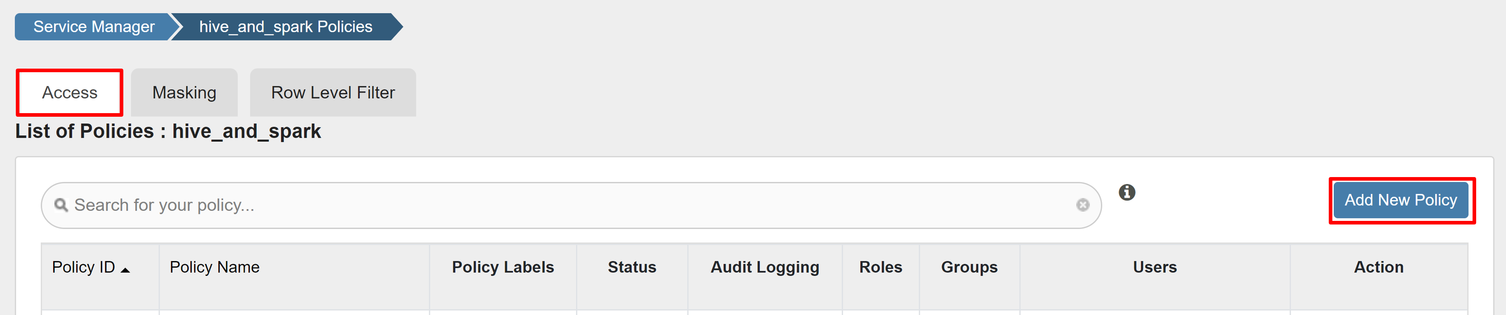Image resolution: width=1506 pixels, height=315 pixels.
Task: Select the Policy Name column header
Action: [215, 267]
